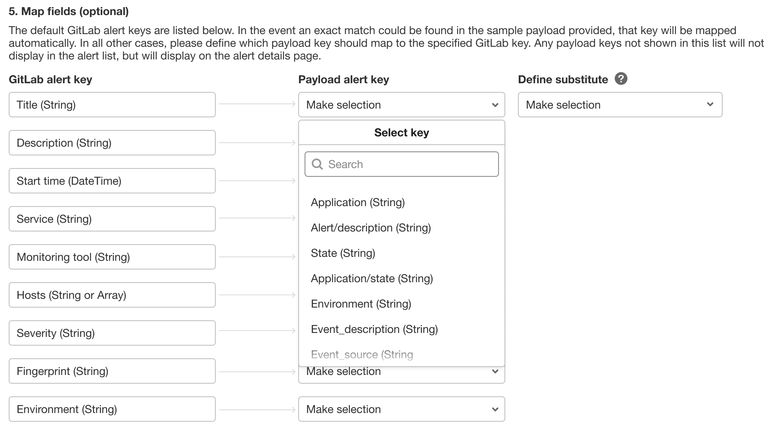Click the help icon next to Define substitute
771x436 pixels.
[621, 79]
